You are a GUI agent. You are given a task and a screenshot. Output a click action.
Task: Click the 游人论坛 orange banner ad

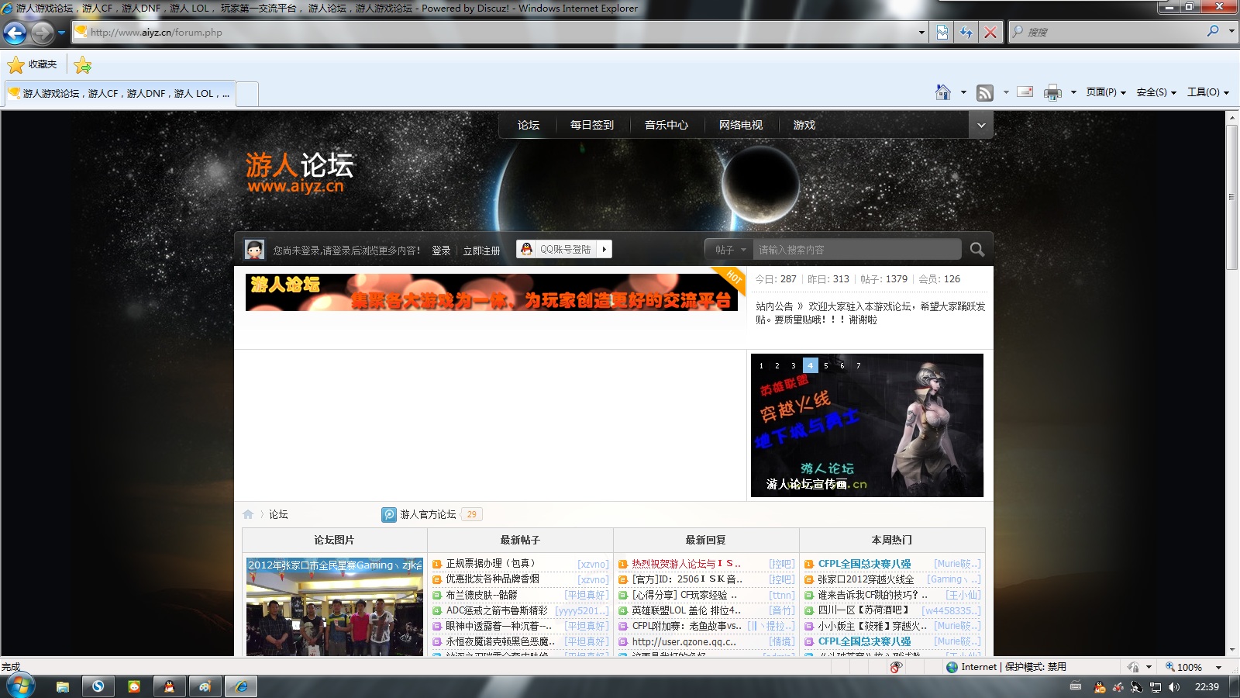coord(491,292)
